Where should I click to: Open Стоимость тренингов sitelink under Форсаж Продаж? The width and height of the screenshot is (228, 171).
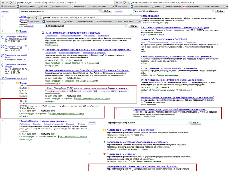point(53,124)
